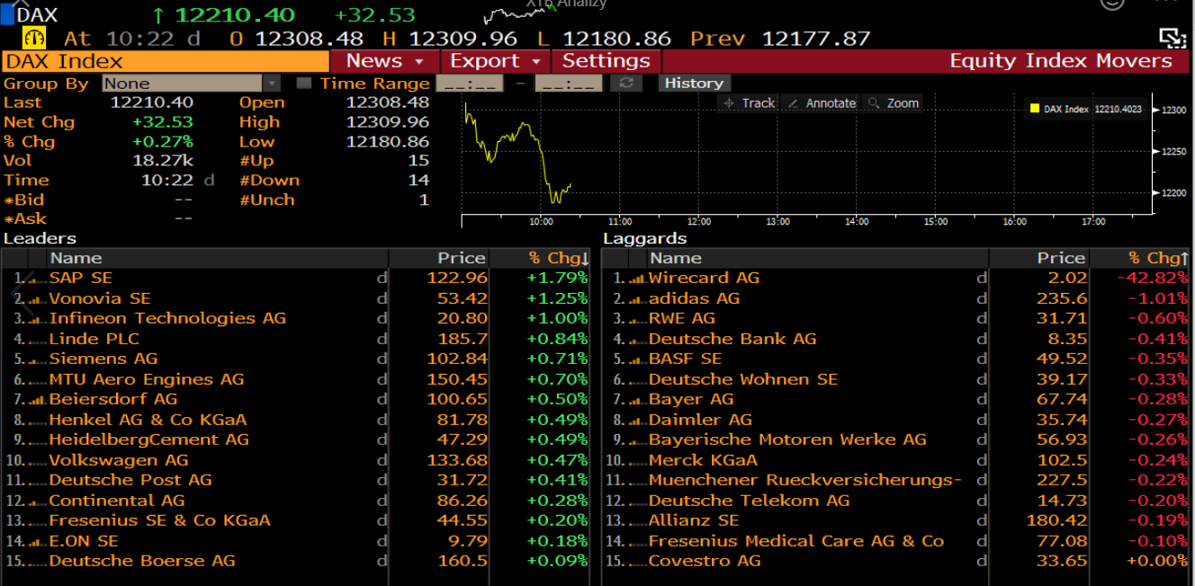Click the refresh icon next to Time Range

(x=625, y=83)
